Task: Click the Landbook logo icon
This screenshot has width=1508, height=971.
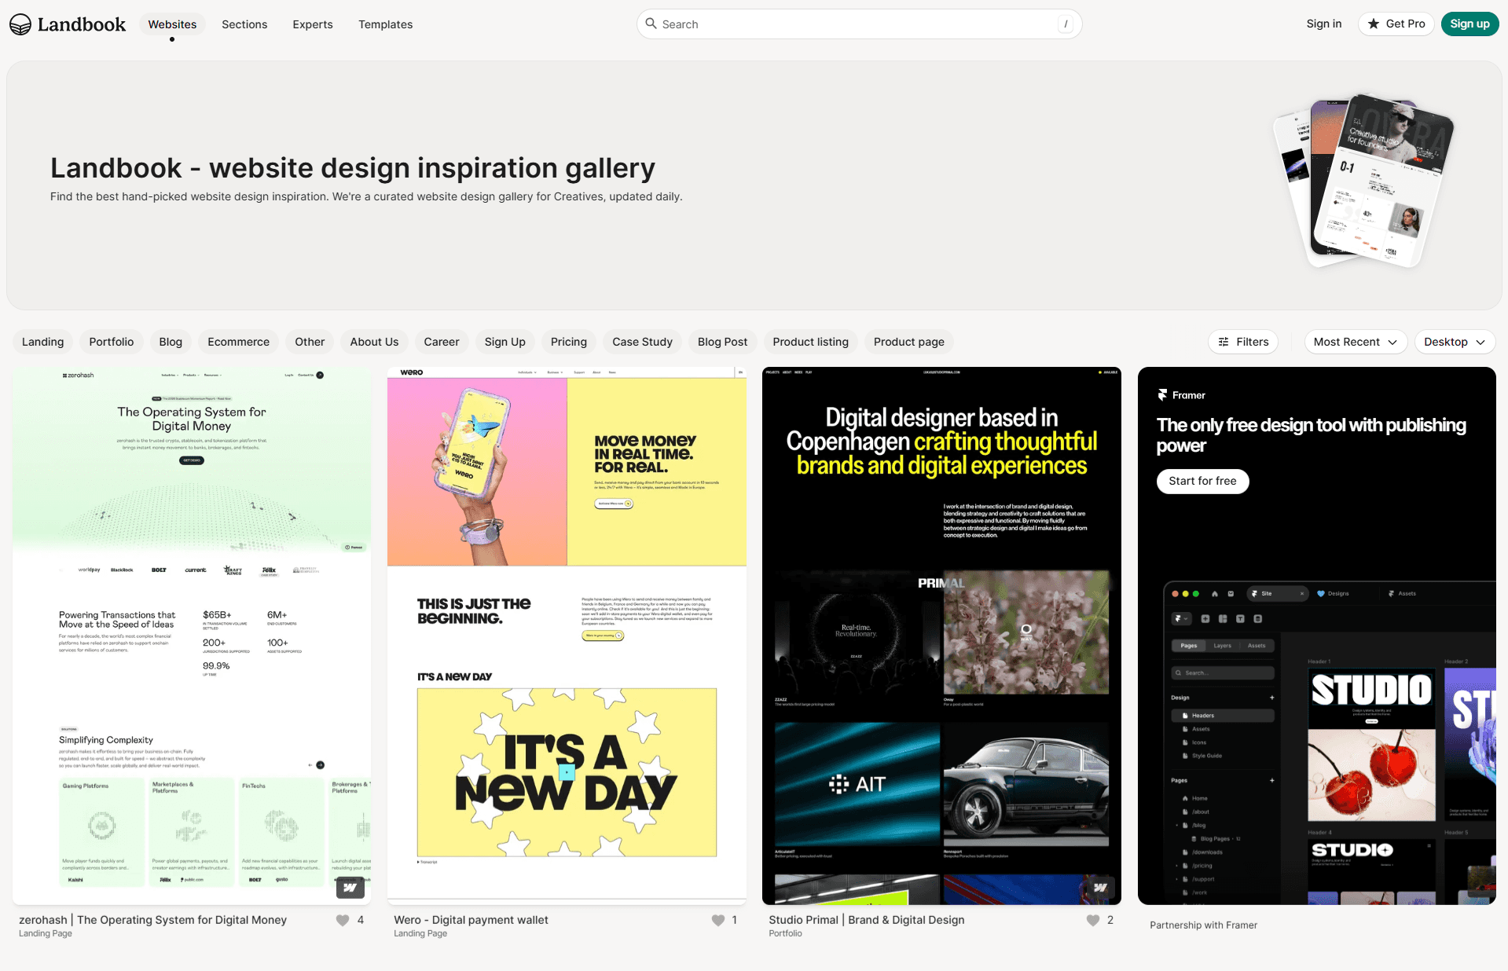Action: pos(20,24)
